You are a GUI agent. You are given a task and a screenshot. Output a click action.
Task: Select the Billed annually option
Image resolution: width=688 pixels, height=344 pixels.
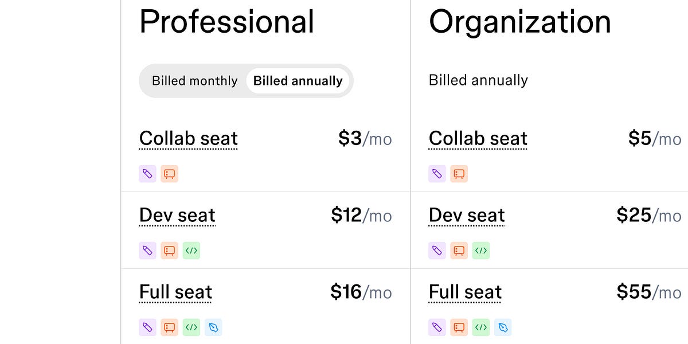click(x=297, y=81)
